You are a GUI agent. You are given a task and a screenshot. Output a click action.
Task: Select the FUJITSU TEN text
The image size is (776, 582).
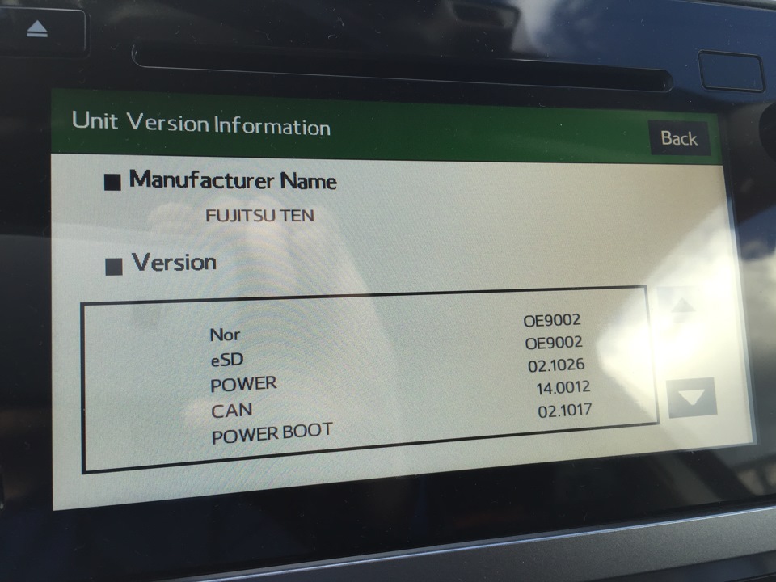coord(259,216)
